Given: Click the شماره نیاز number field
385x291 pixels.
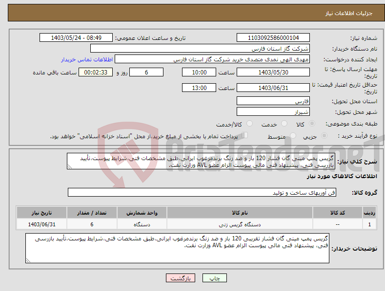Looking at the screenshot, I should click(273, 38).
